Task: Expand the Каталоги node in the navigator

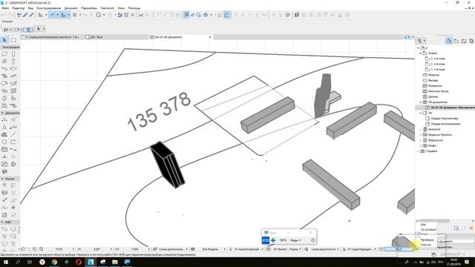Action: (x=421, y=129)
